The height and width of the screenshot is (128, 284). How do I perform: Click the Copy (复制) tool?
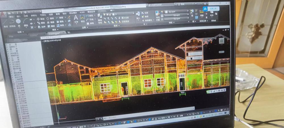[41, 23]
